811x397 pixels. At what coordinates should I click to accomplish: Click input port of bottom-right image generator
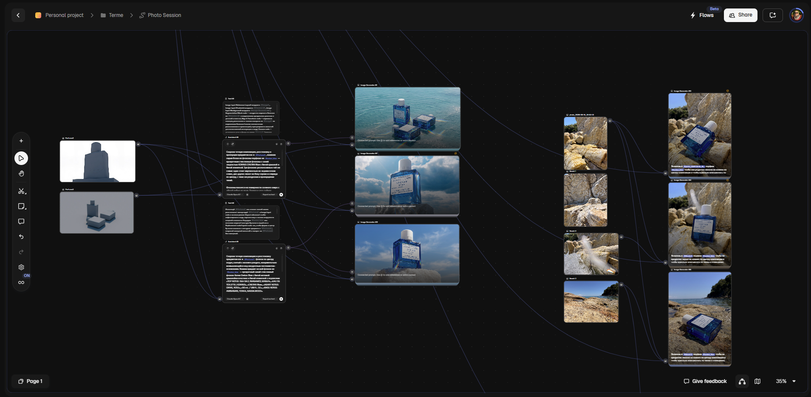665,361
